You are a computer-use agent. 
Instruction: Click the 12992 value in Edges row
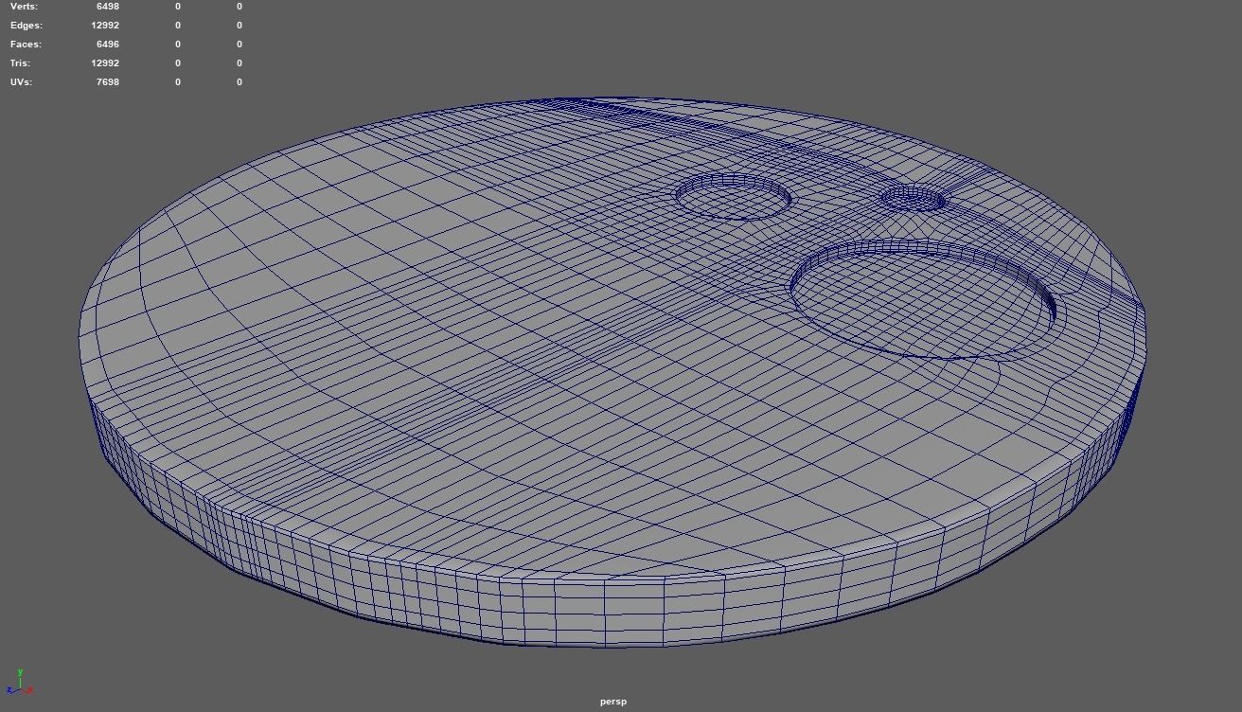pos(105,26)
